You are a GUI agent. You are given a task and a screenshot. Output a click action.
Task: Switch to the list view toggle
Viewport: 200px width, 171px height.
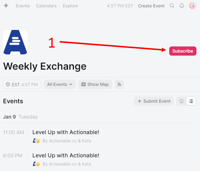click(191, 101)
